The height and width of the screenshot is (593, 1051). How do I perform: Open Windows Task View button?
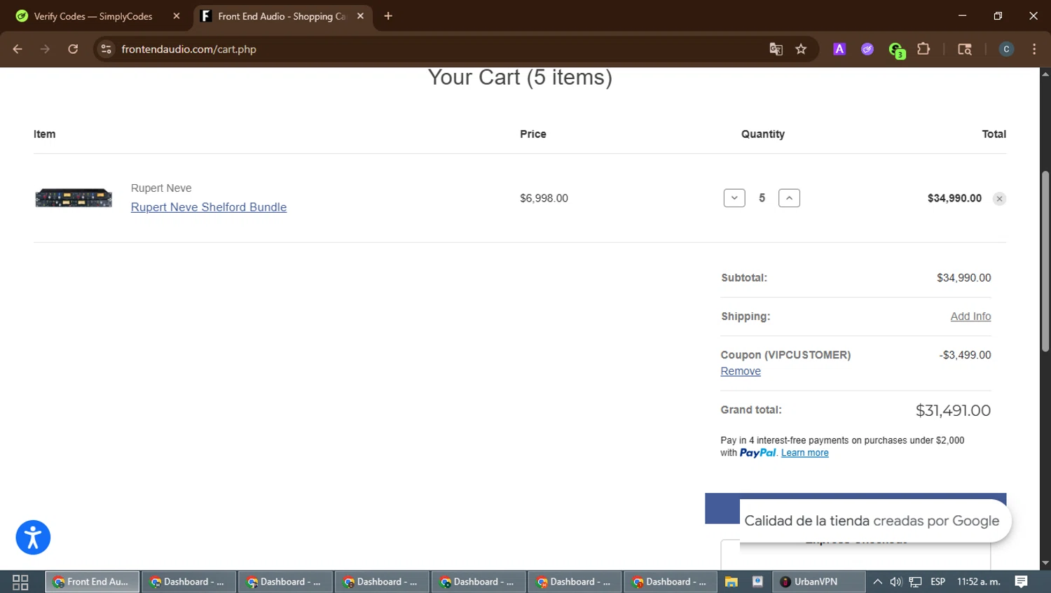(x=20, y=582)
